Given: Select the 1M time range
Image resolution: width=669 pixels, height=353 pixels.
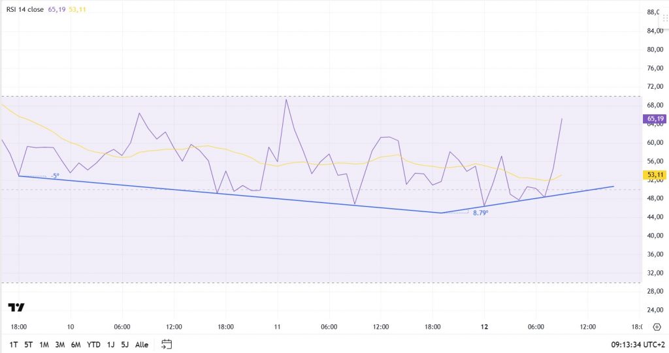Looking at the screenshot, I should tap(44, 345).
